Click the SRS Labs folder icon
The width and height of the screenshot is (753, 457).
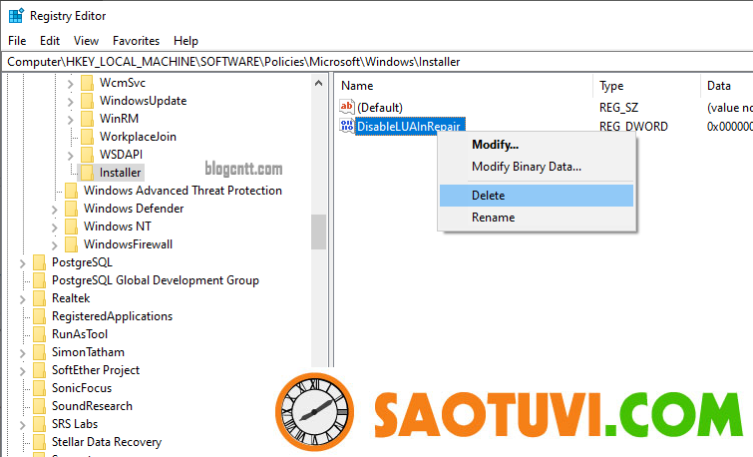point(39,424)
